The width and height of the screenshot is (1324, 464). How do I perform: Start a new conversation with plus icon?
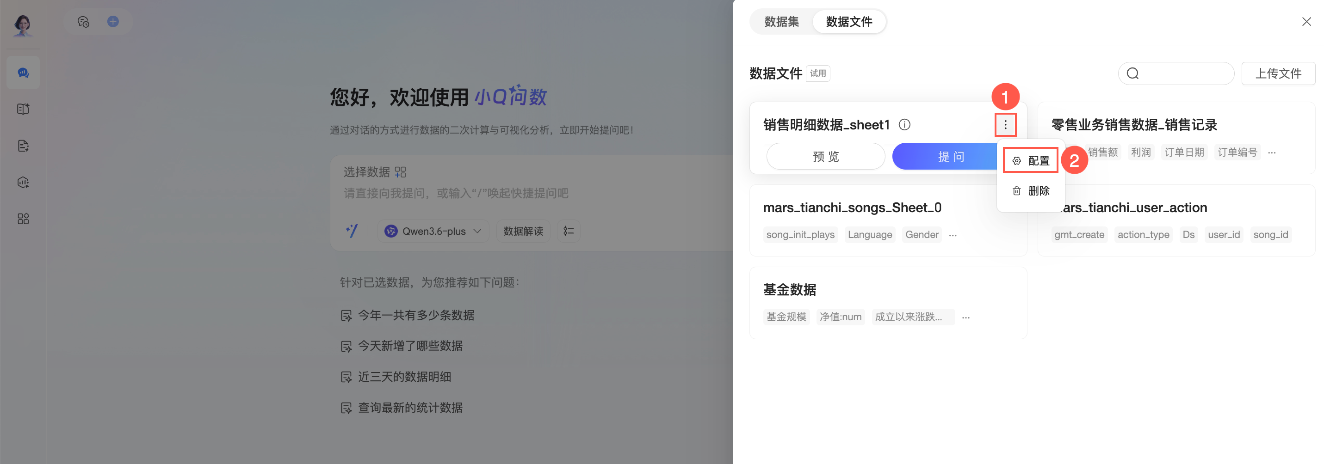113,22
